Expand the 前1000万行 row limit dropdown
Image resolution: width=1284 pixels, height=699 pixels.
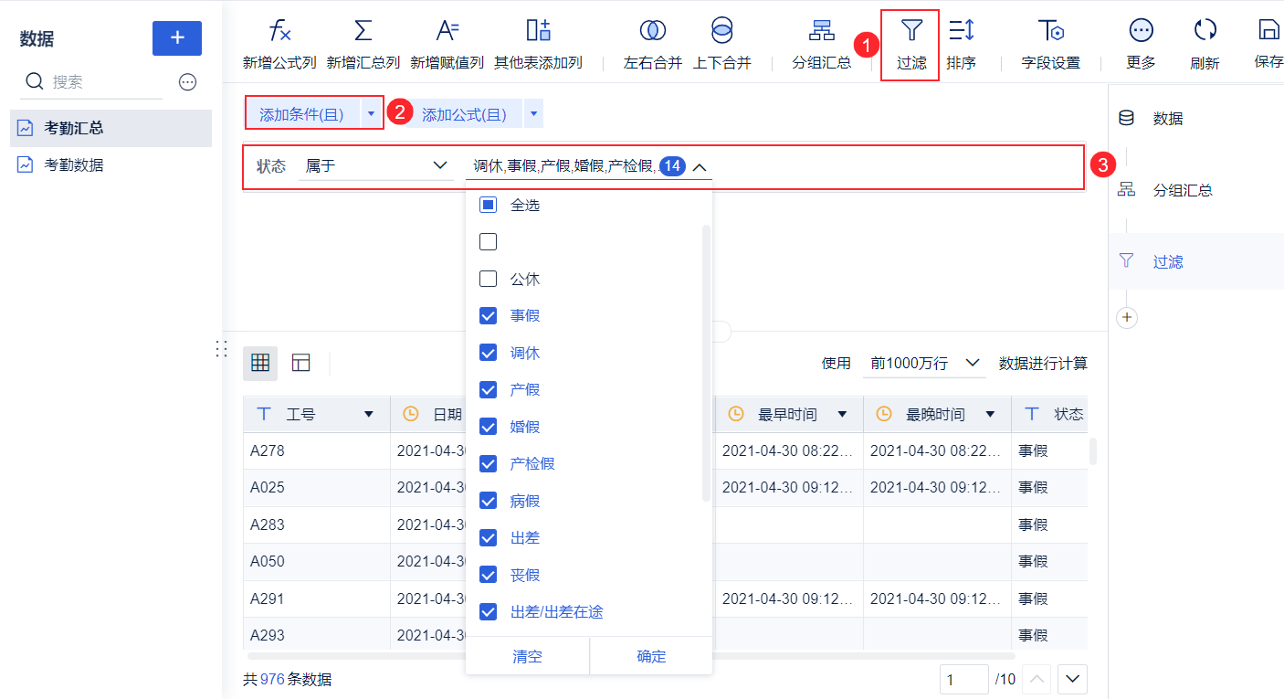[924, 363]
